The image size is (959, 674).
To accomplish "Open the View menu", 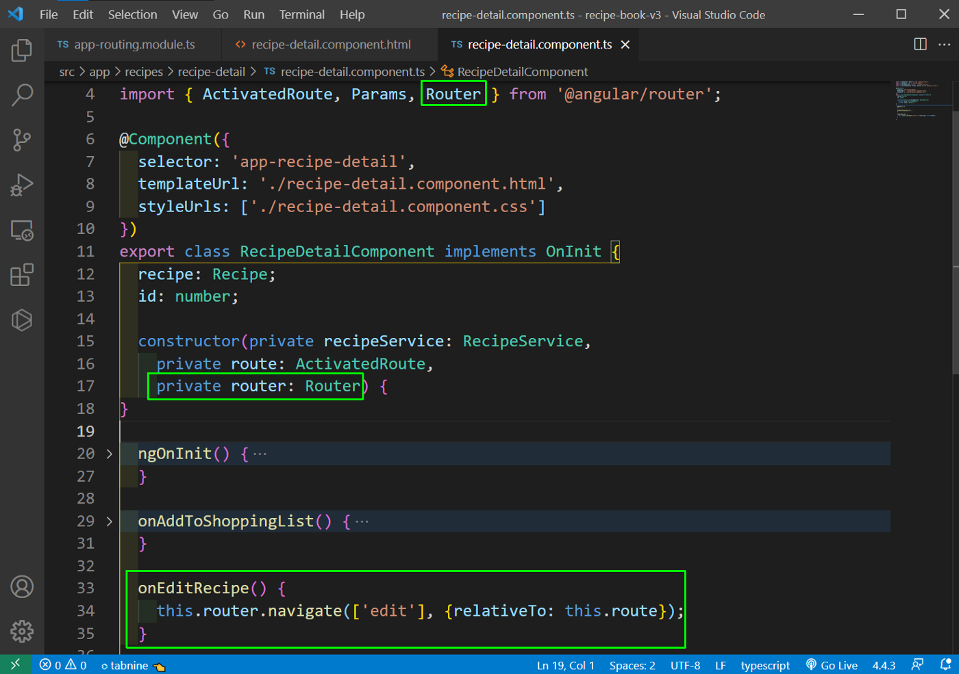I will 185,14.
